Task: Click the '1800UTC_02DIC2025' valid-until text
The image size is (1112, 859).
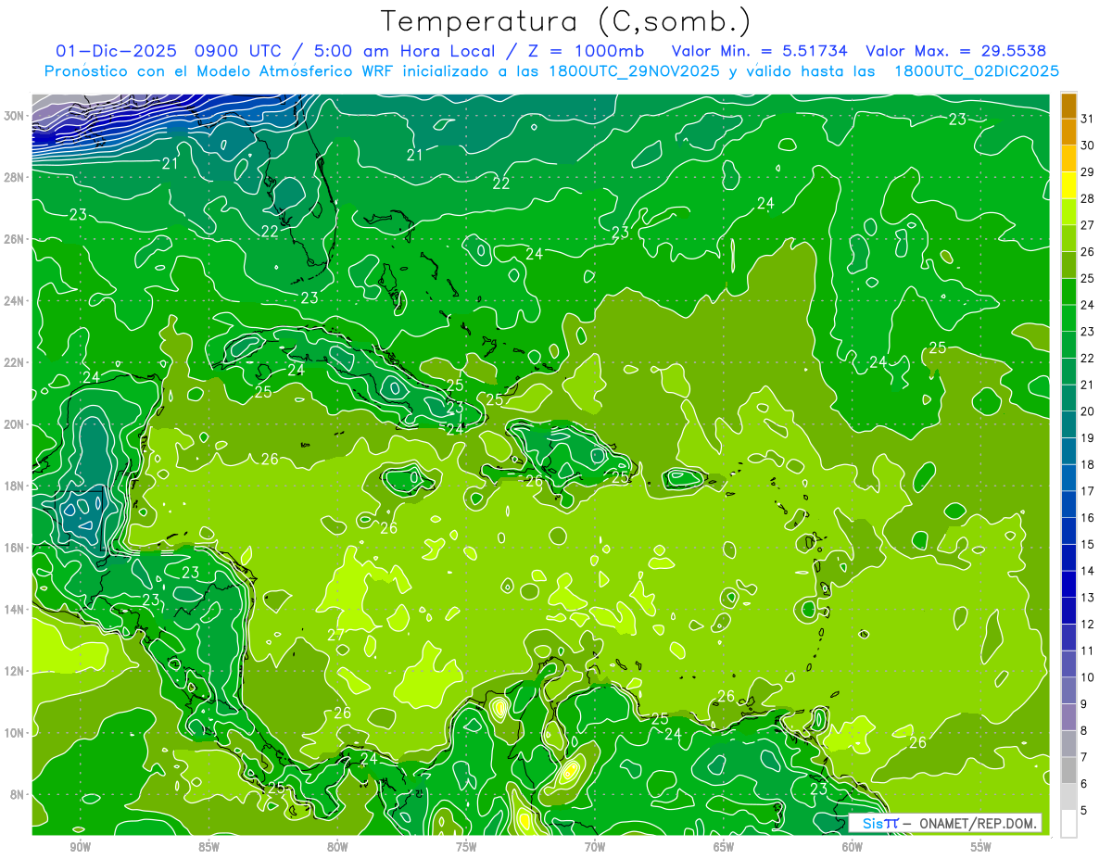Action: tap(977, 71)
